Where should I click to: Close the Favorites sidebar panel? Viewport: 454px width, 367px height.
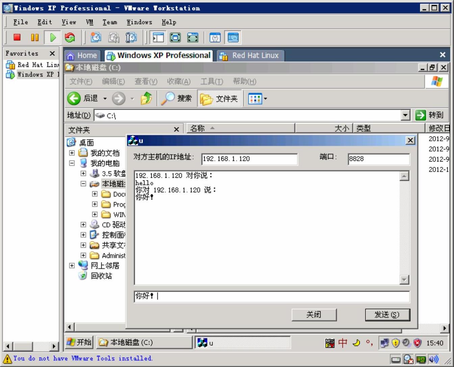click(x=52, y=53)
